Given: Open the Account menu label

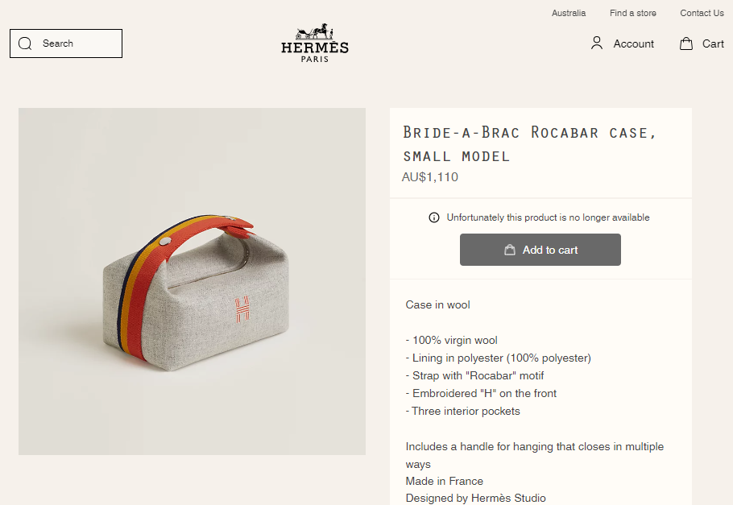Looking at the screenshot, I should 633,43.
